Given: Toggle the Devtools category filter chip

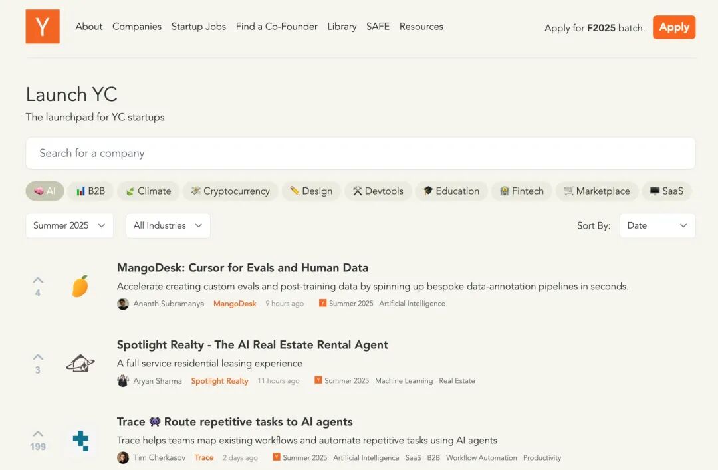Looking at the screenshot, I should click(378, 191).
